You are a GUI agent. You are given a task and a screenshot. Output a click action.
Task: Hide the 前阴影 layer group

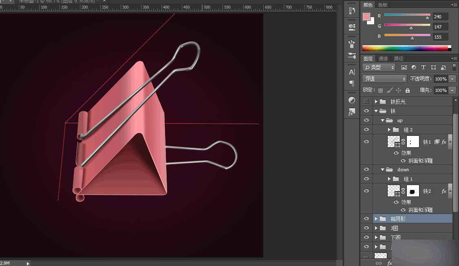366,219
